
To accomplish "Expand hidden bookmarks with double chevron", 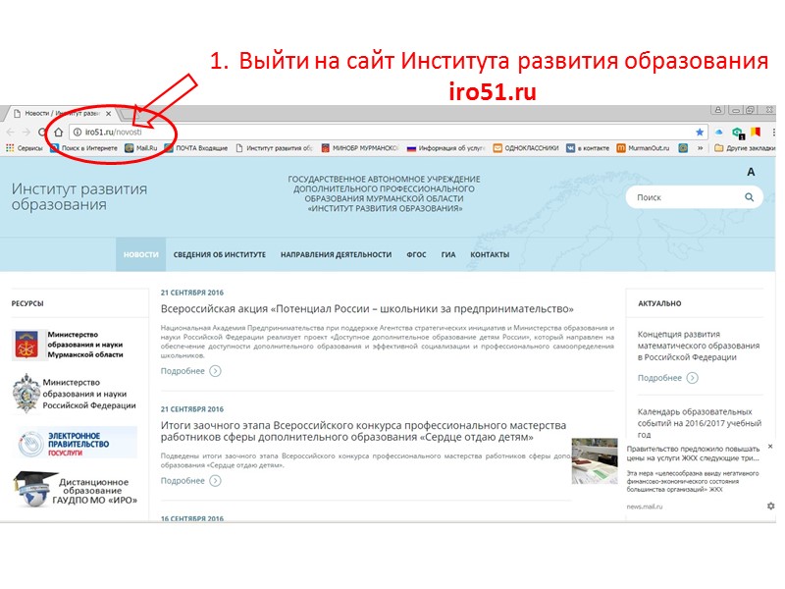I will click(x=700, y=148).
